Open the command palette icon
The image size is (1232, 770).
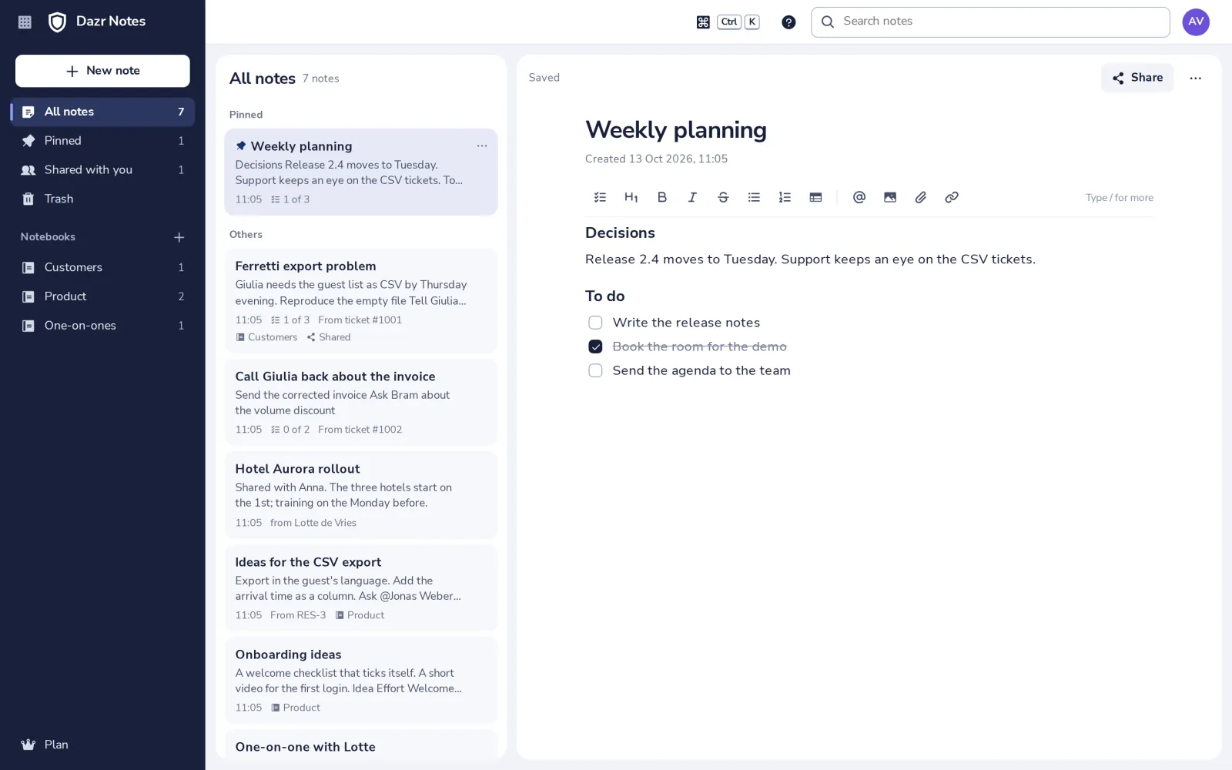tap(703, 22)
